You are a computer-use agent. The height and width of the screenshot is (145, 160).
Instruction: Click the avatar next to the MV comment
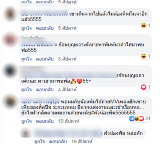[x=10, y=102]
